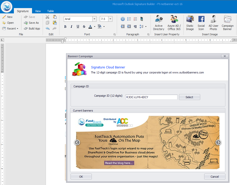Undo the last action

(47, 29)
